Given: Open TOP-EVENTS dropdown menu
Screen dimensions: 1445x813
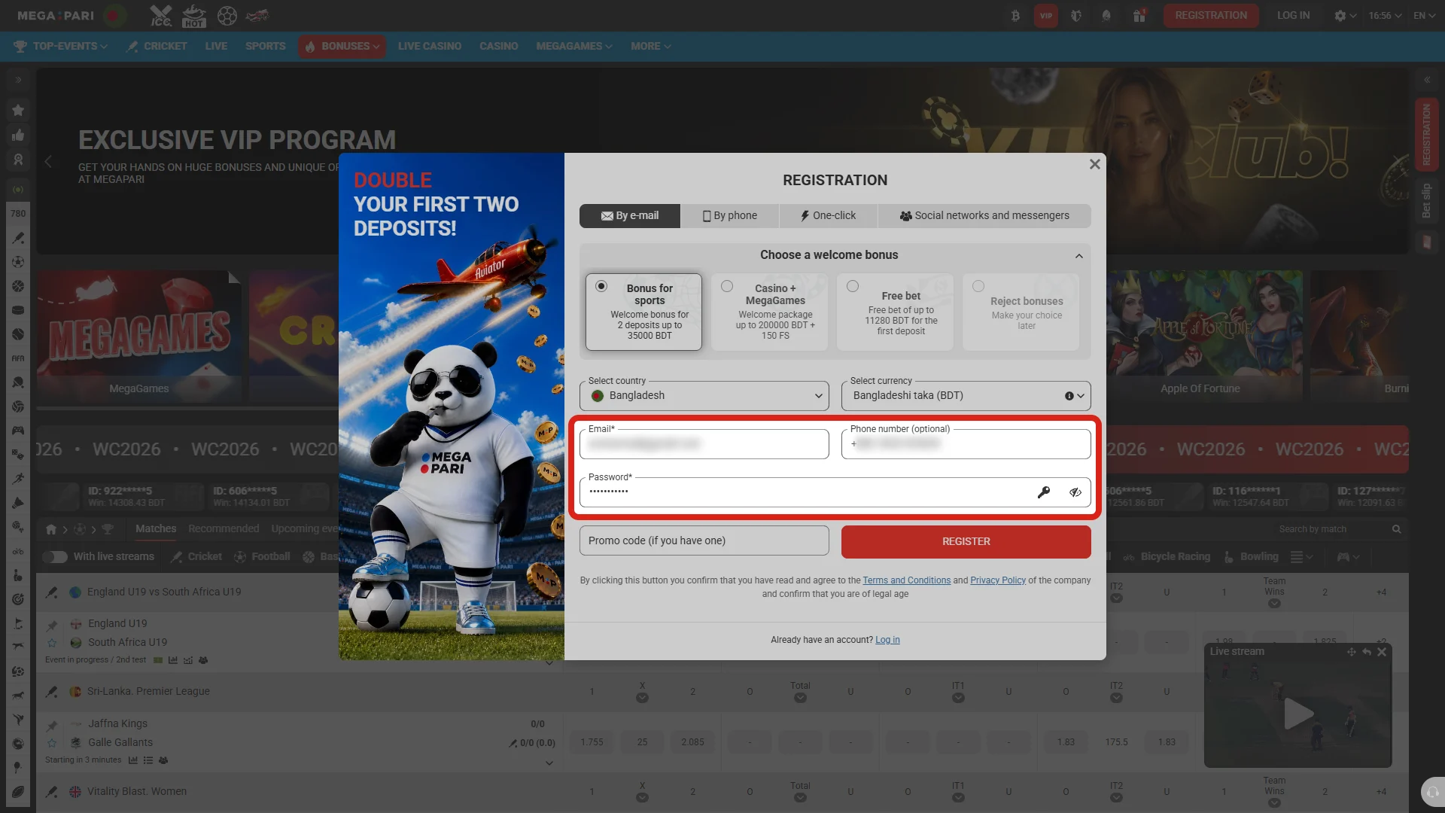Looking at the screenshot, I should point(61,46).
